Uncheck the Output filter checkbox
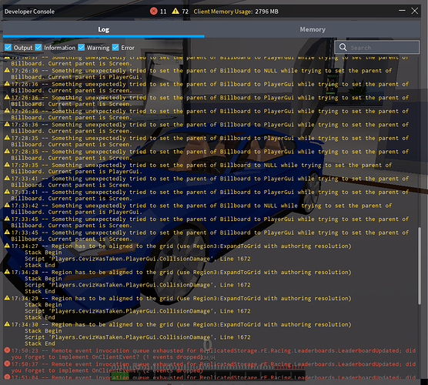 [x=8, y=48]
